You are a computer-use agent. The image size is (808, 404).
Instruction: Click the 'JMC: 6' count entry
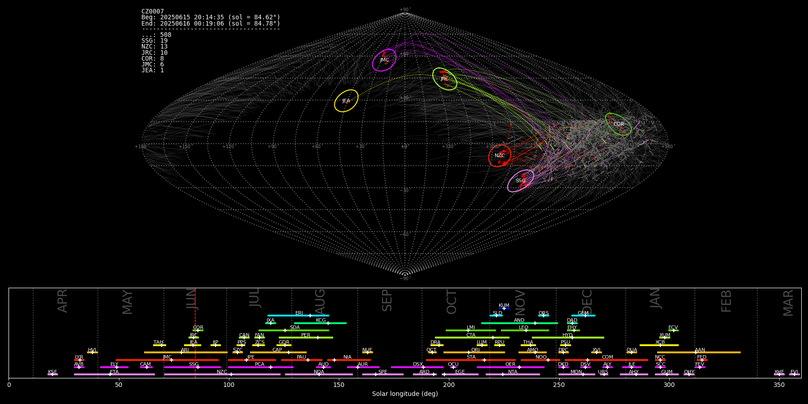click(x=153, y=64)
